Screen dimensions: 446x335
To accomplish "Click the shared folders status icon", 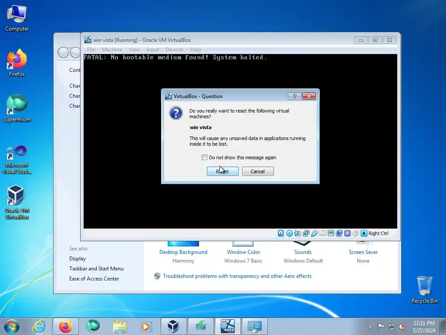I will click(323, 233).
